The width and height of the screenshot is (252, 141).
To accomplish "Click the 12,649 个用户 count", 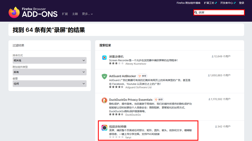I will point(221,56).
